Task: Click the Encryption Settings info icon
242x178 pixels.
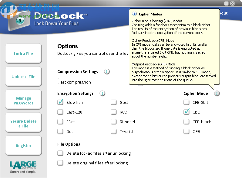Action: (x=102, y=93)
